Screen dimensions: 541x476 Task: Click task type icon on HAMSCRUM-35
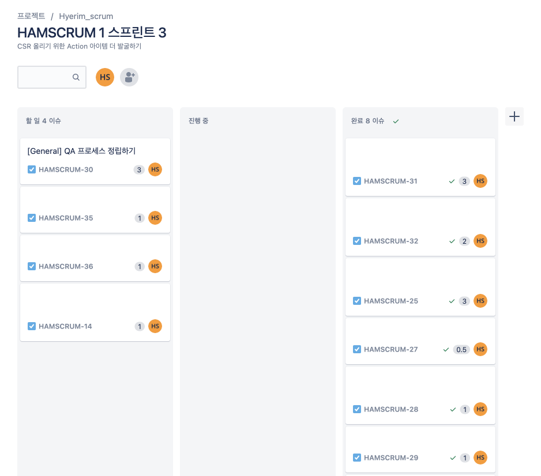click(32, 218)
